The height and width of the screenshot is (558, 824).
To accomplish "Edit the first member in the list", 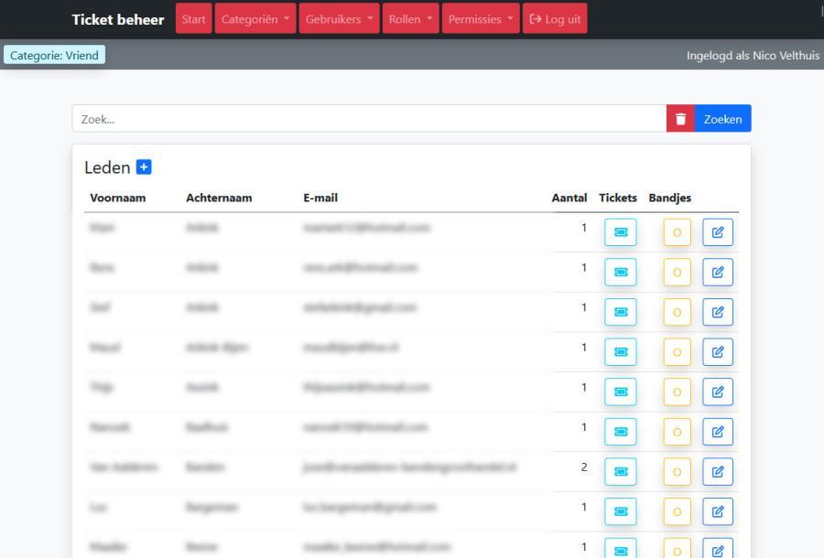I will [718, 232].
